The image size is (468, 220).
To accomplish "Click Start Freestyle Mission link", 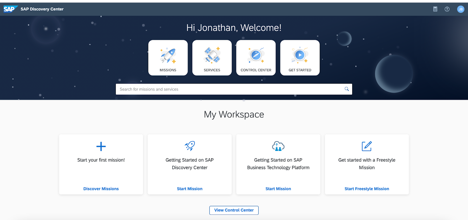I will 367,189.
